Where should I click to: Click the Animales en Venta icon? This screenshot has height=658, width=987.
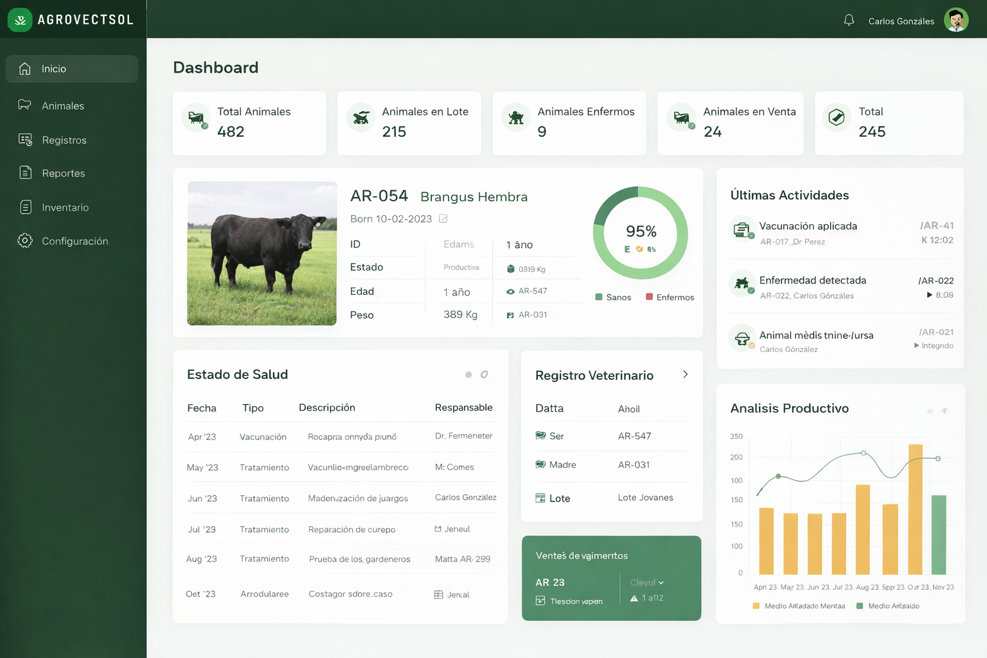(x=681, y=118)
